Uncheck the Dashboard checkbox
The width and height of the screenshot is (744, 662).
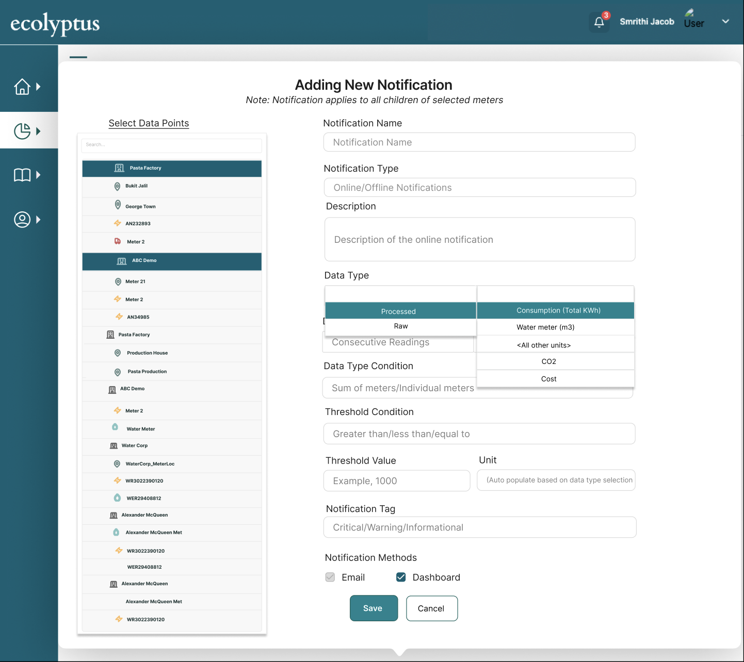coord(401,577)
